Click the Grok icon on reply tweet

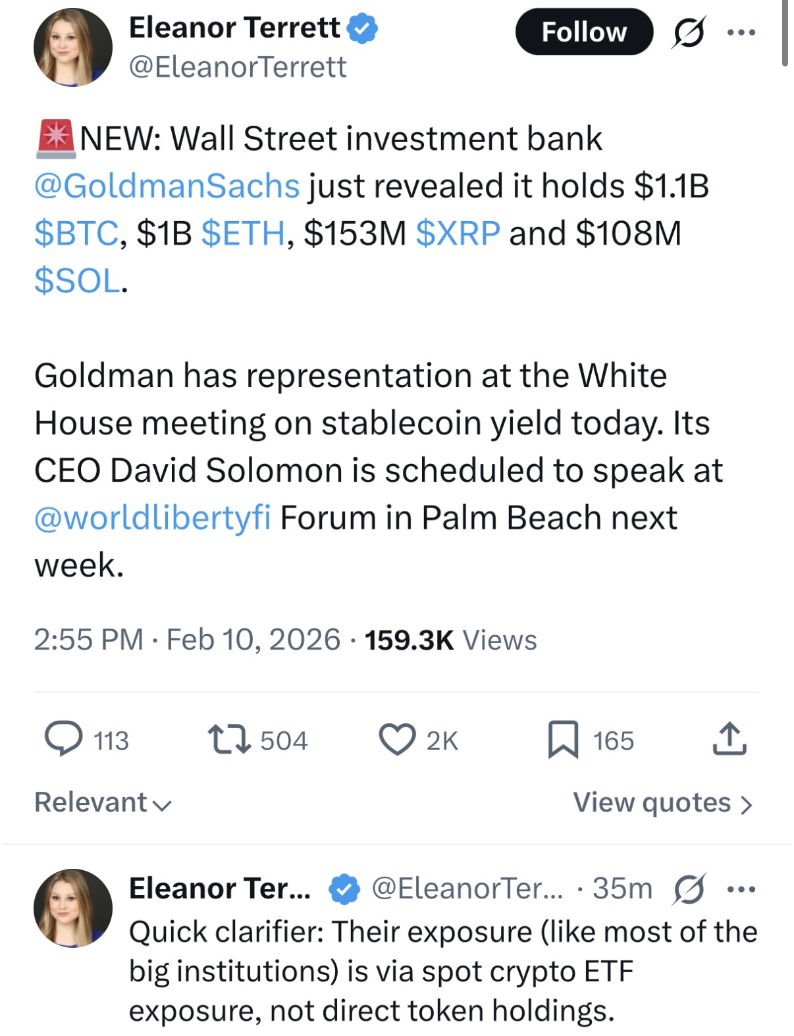(x=689, y=889)
